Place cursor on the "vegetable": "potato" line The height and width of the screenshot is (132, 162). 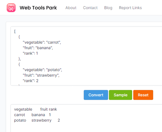point(42,70)
